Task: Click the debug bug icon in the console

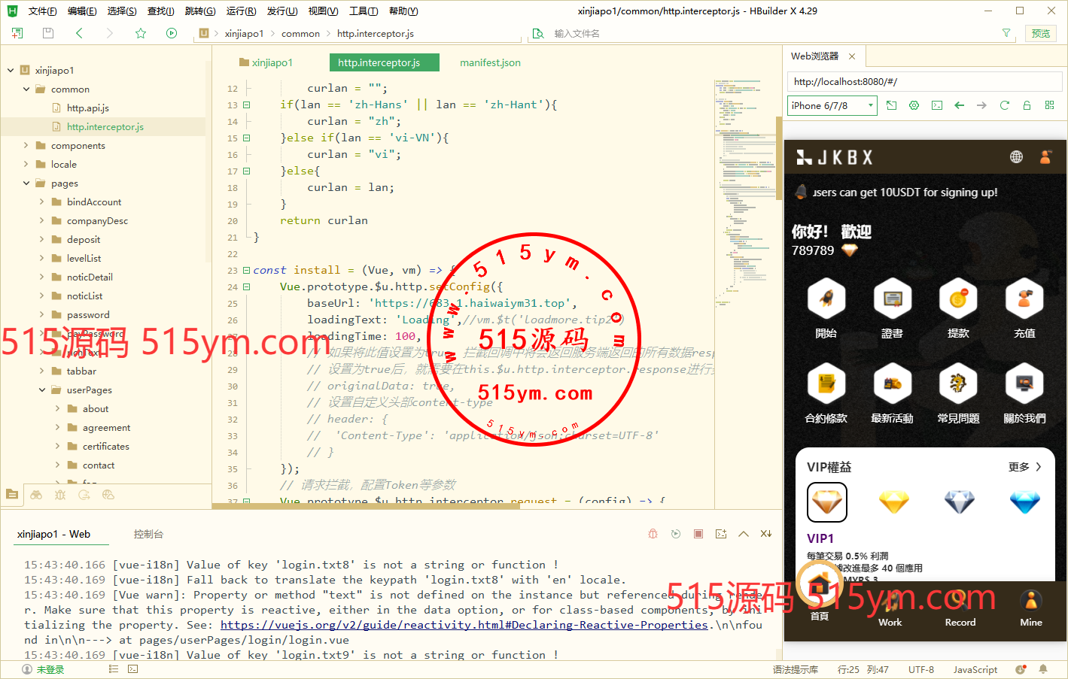Action: click(653, 534)
